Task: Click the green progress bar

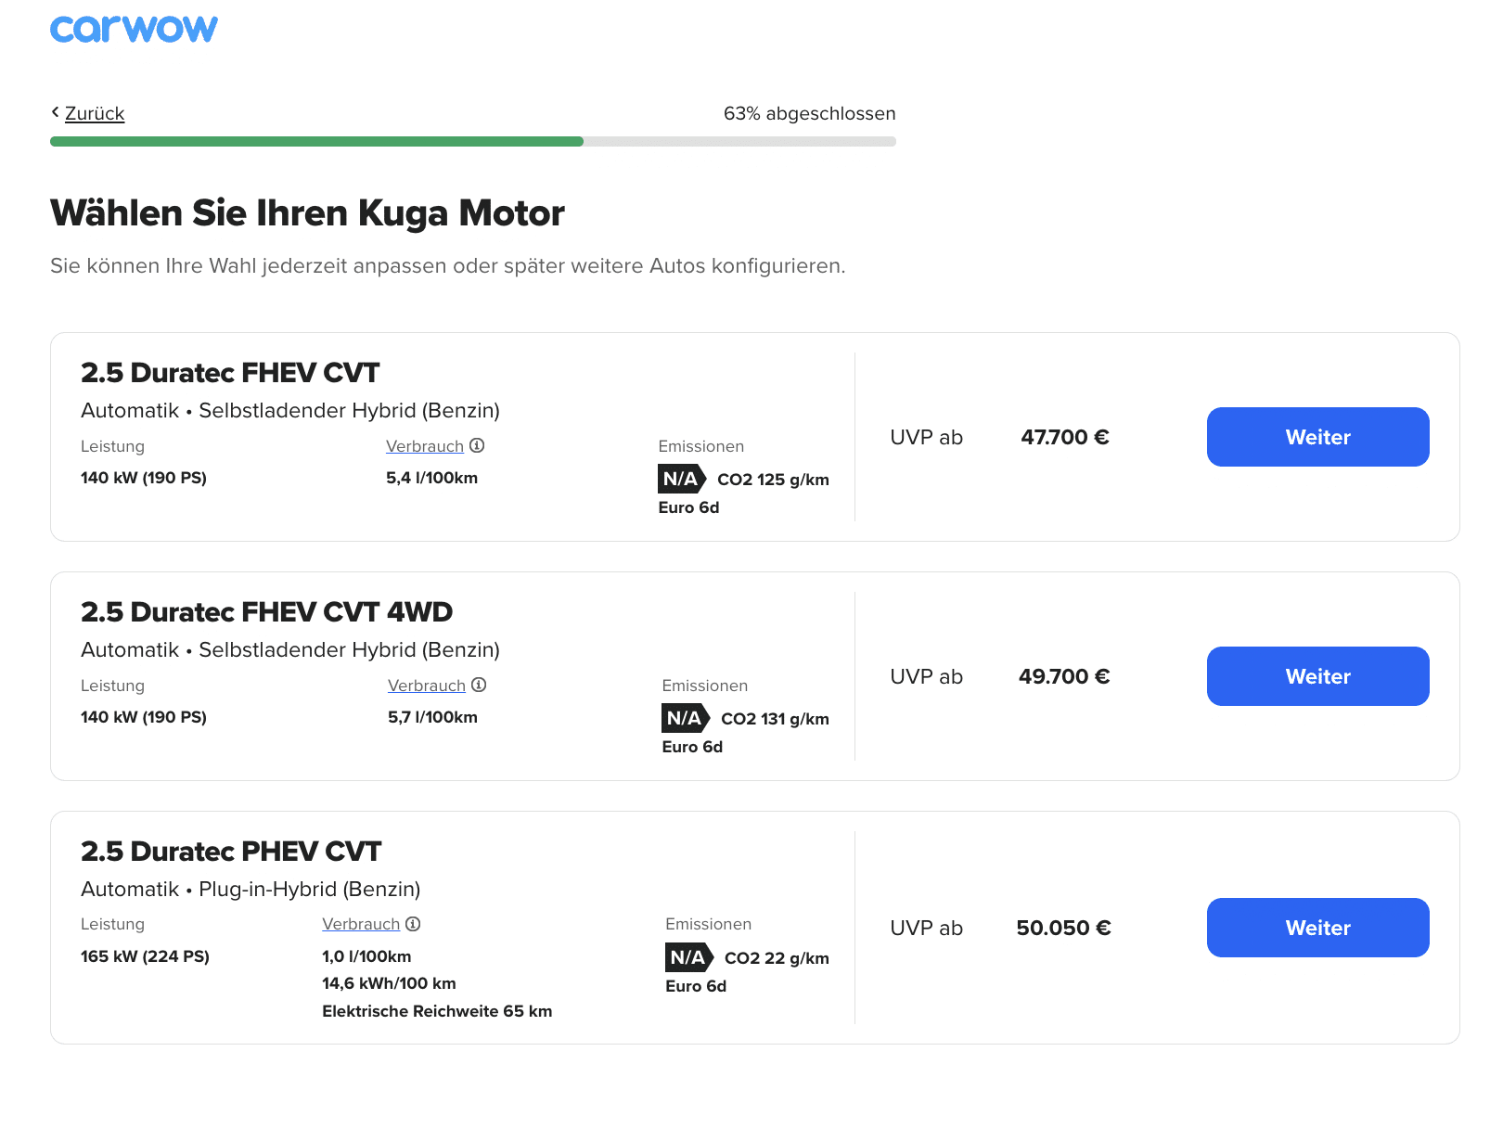Action: click(316, 142)
